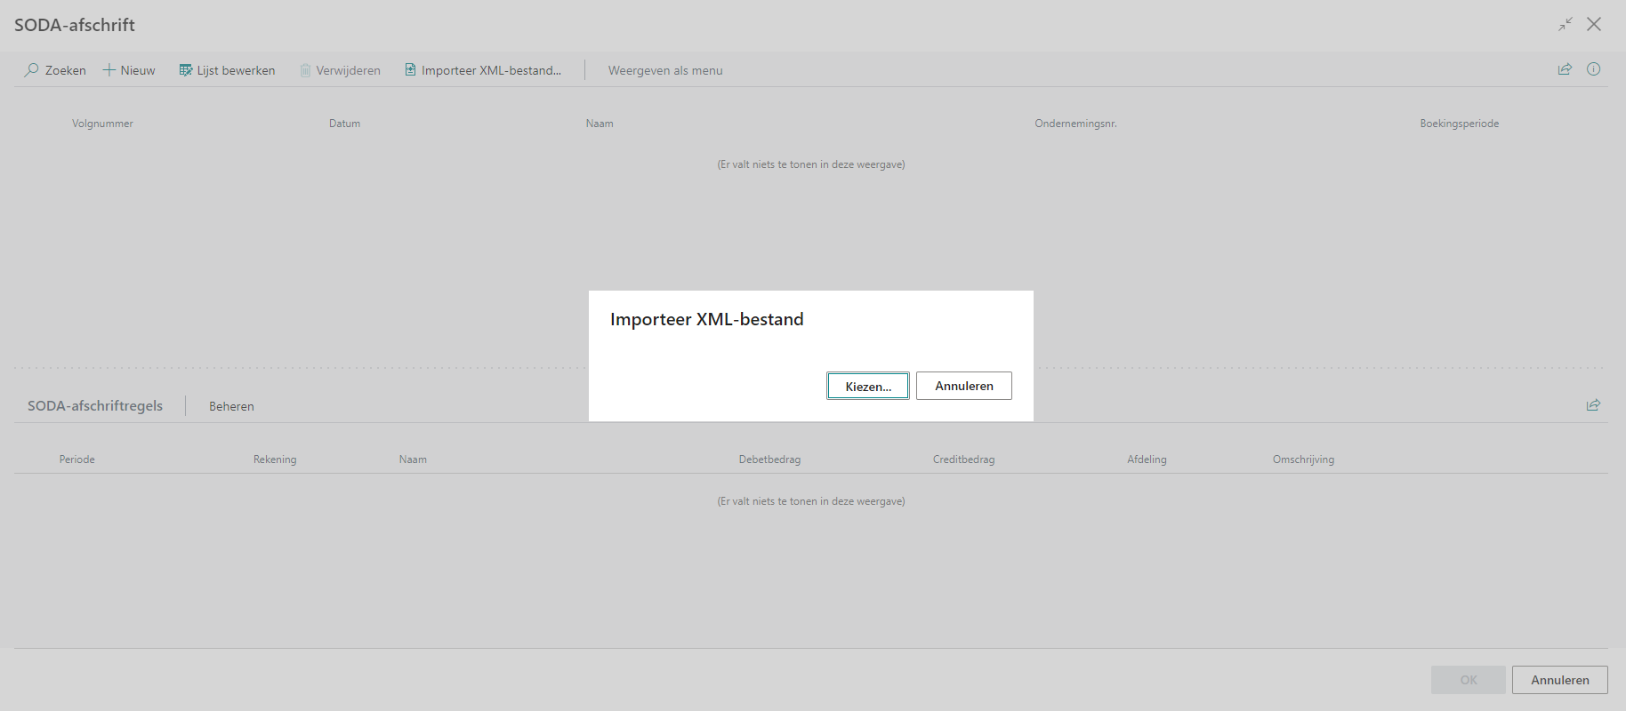The width and height of the screenshot is (1626, 711).
Task: Open the Beheren menu
Action: 231,406
